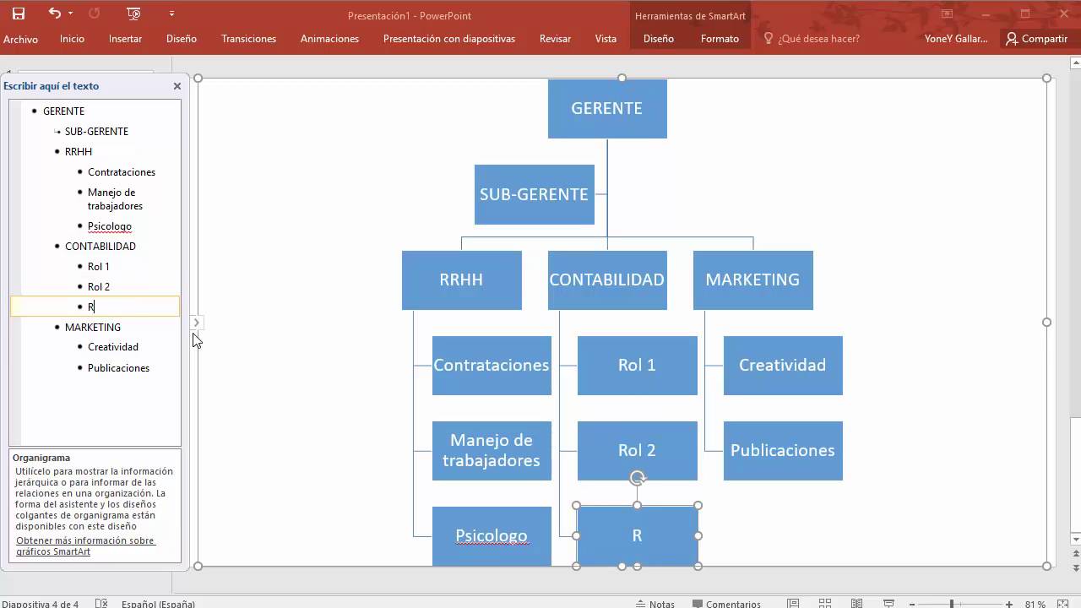1081x608 pixels.
Task: Open link Obtener más información sobre gráficos SmartArt
Action: click(x=85, y=546)
